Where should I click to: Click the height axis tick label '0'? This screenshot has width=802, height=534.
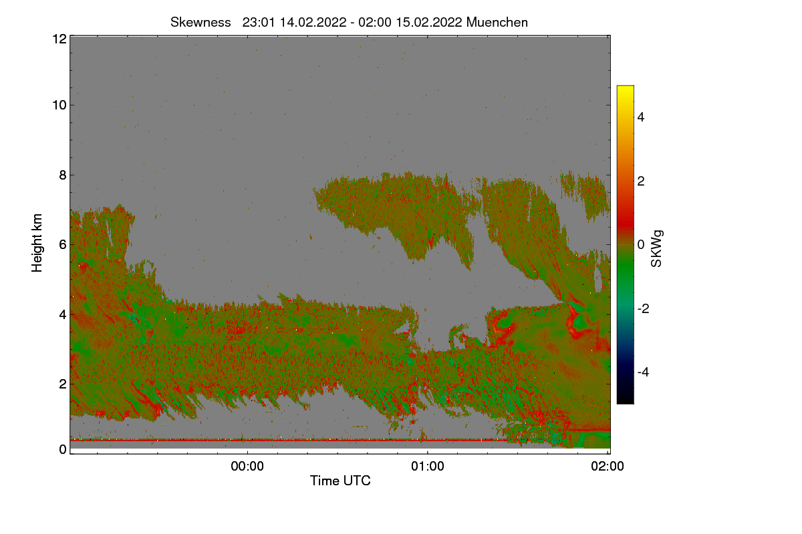click(x=62, y=449)
